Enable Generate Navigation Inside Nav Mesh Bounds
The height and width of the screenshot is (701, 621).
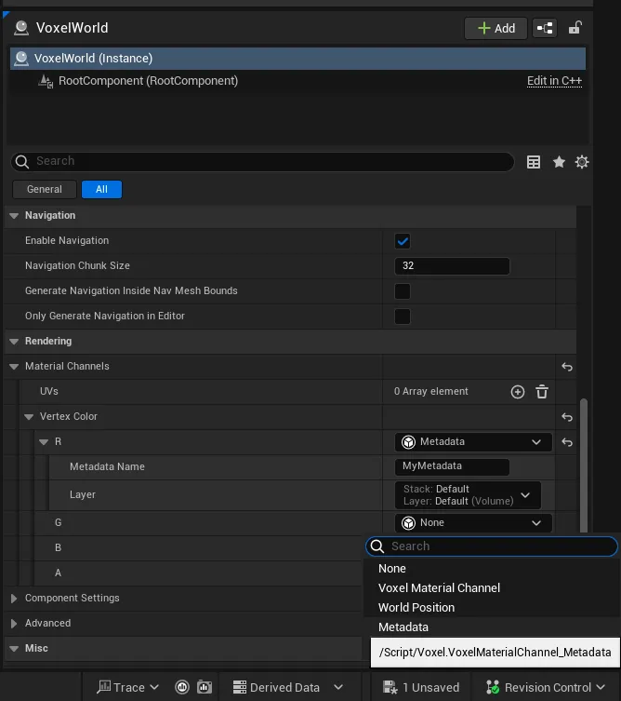click(x=403, y=291)
